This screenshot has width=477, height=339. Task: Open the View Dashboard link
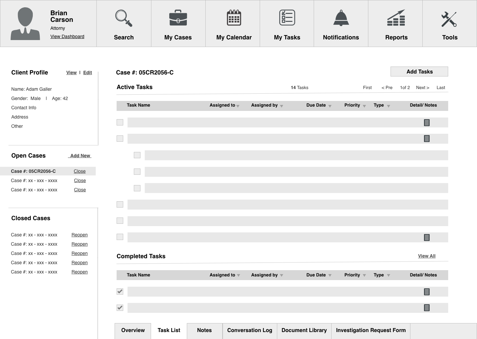point(67,36)
